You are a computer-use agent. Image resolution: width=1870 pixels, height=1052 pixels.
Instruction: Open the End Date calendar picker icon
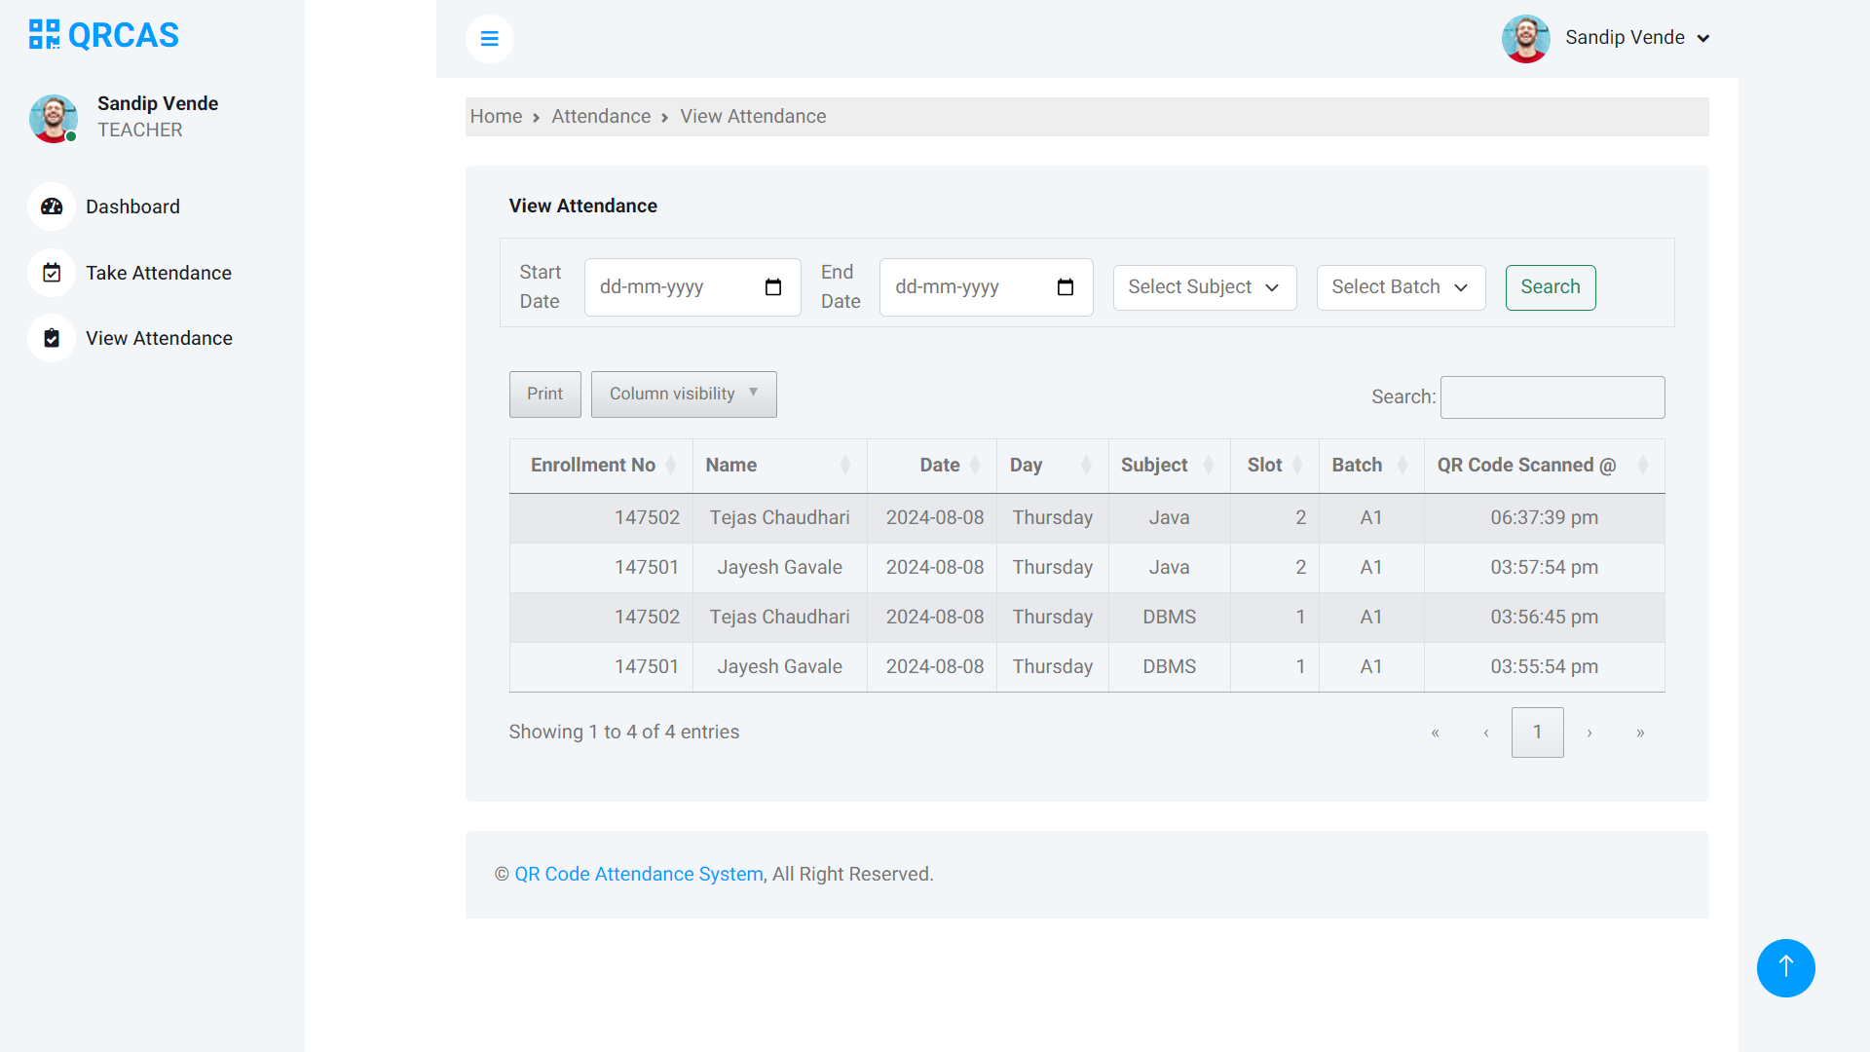pyautogui.click(x=1066, y=287)
